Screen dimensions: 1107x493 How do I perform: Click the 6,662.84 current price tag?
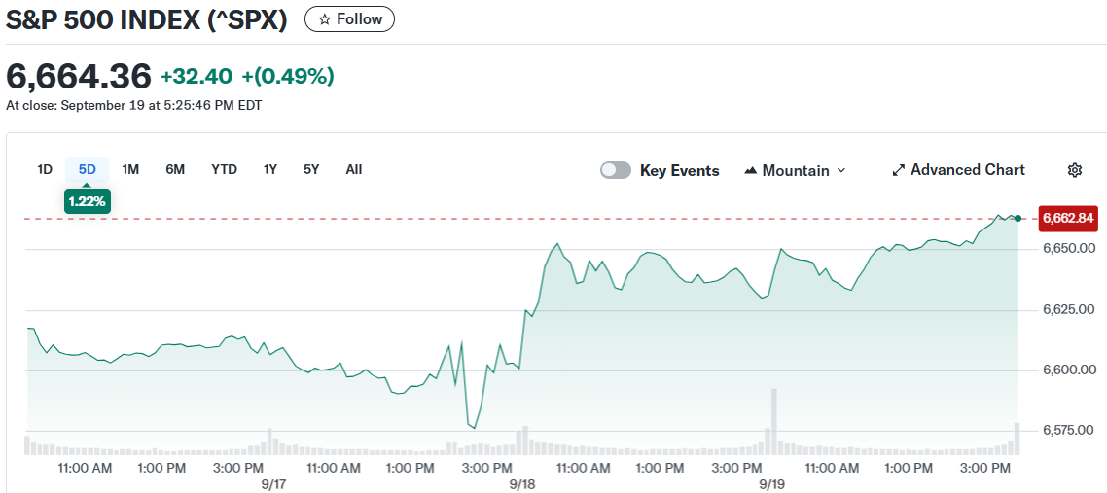tap(1068, 219)
